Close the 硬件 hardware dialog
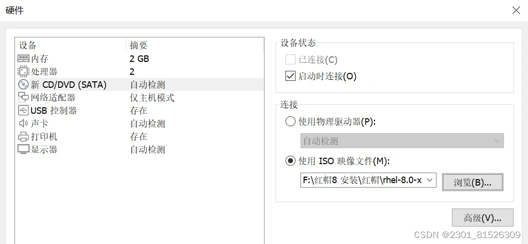The image size is (528, 244). point(516,10)
